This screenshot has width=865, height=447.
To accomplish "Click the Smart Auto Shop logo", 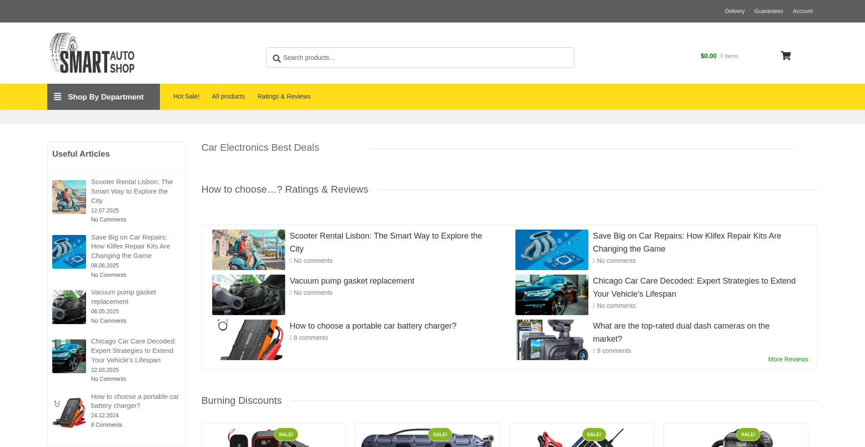I will (x=92, y=53).
